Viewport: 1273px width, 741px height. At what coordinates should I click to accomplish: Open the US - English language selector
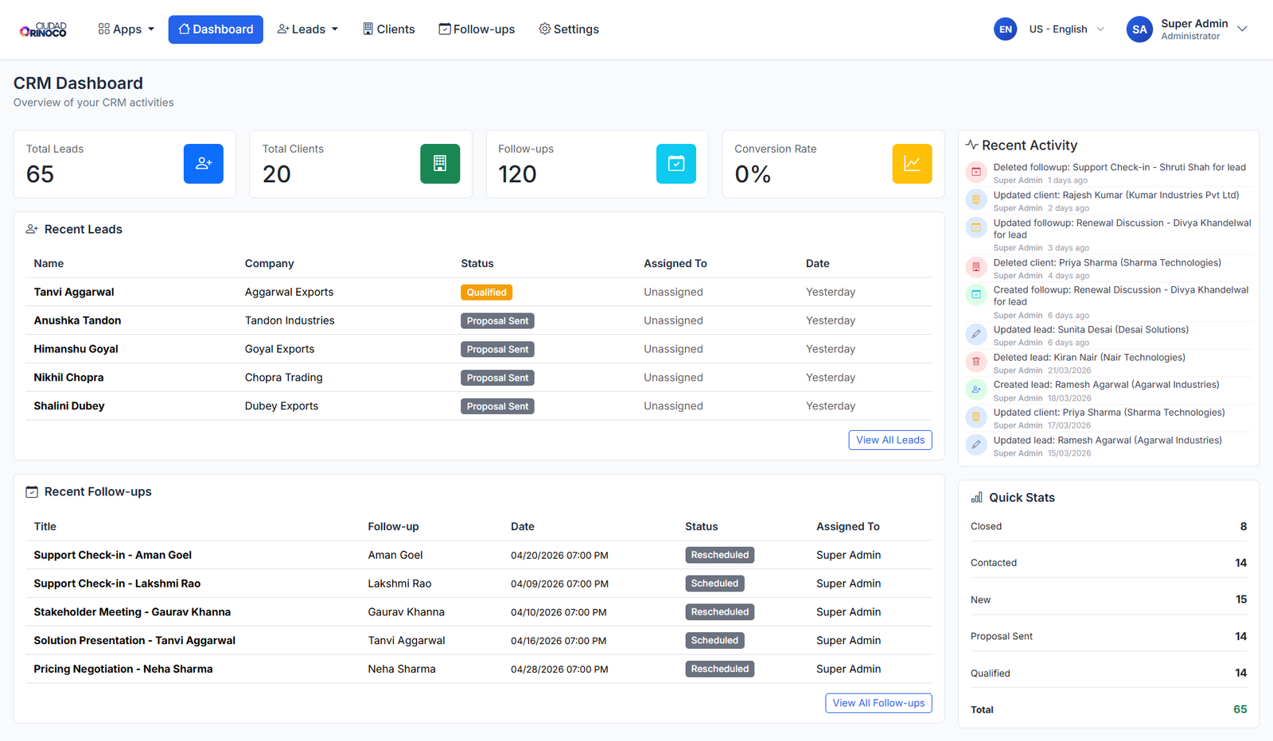(x=1065, y=29)
